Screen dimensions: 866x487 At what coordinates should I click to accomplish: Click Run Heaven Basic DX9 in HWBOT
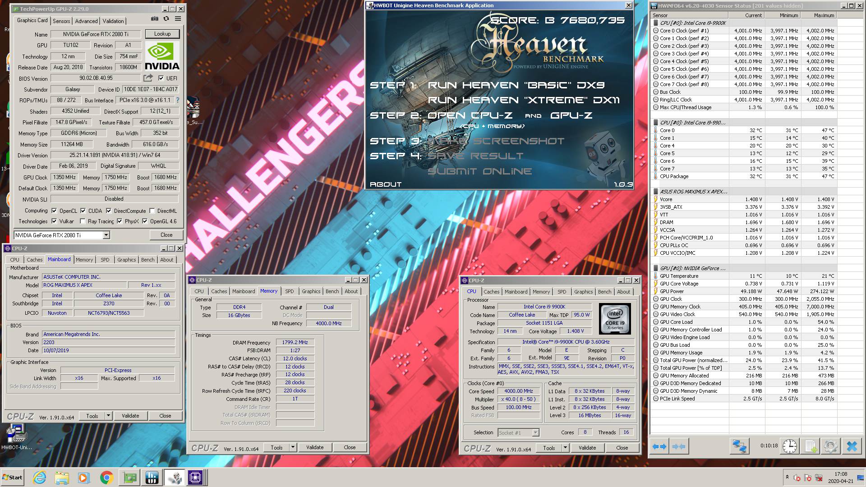point(516,85)
